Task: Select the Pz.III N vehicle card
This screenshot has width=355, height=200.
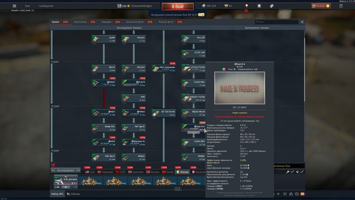Action: click(134, 83)
